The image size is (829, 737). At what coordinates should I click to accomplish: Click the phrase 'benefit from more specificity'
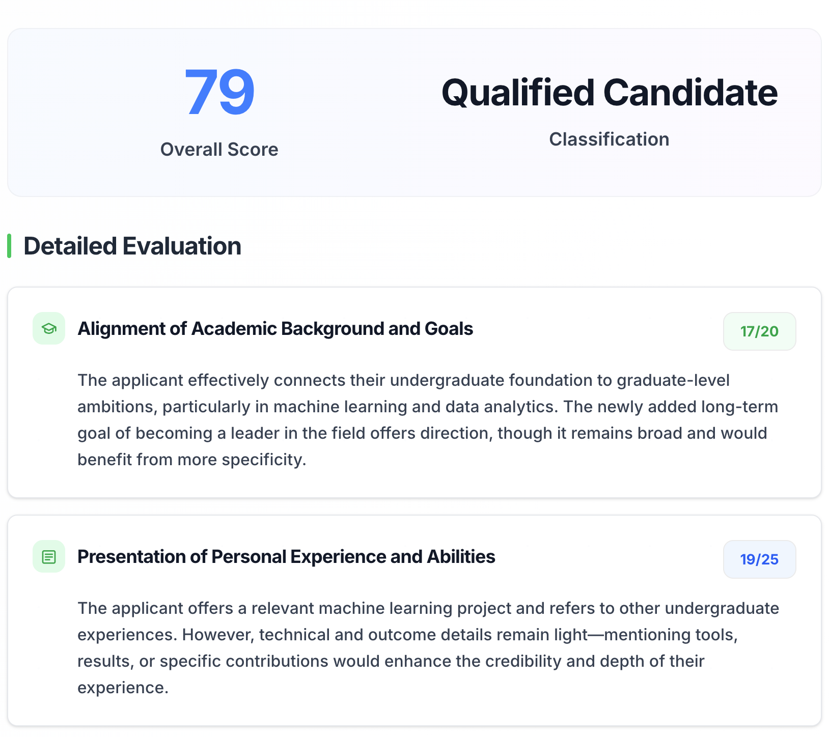pos(191,460)
